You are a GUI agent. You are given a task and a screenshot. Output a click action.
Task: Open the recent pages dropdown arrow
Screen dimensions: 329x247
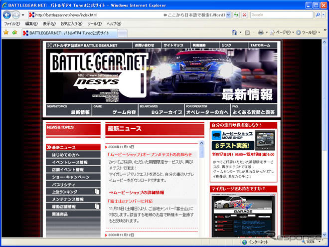(23, 15)
